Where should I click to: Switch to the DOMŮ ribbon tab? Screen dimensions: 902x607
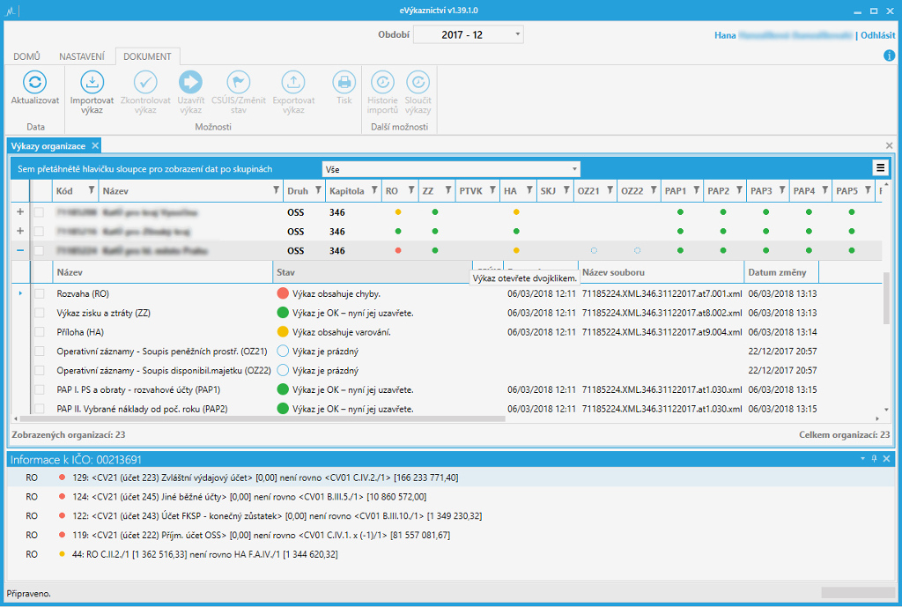tap(27, 56)
